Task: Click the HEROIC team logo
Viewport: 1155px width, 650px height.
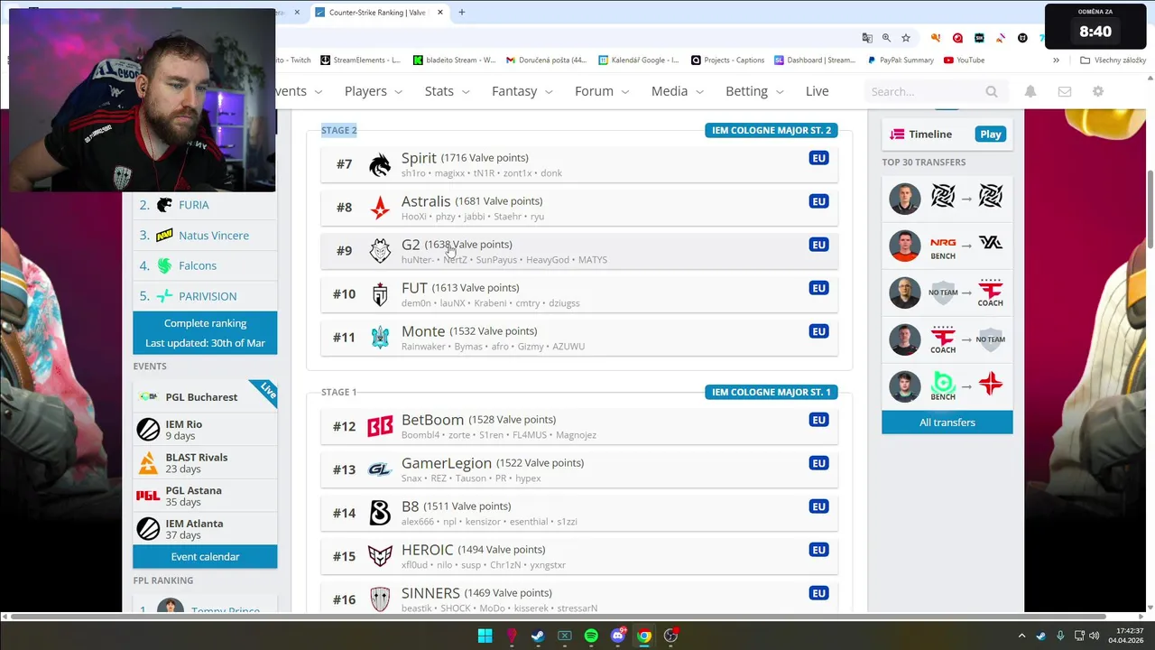Action: pyautogui.click(x=380, y=556)
